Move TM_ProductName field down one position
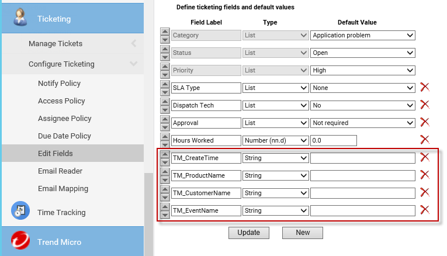 coord(165,179)
